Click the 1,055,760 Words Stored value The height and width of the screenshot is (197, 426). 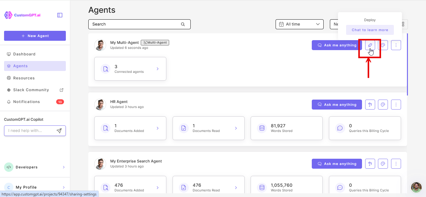click(282, 185)
